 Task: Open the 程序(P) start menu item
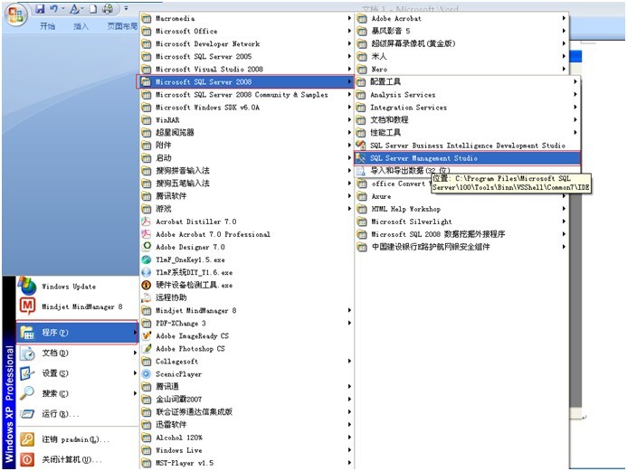pyautogui.click(x=77, y=333)
